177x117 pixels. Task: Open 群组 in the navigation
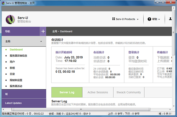pos(12,68)
